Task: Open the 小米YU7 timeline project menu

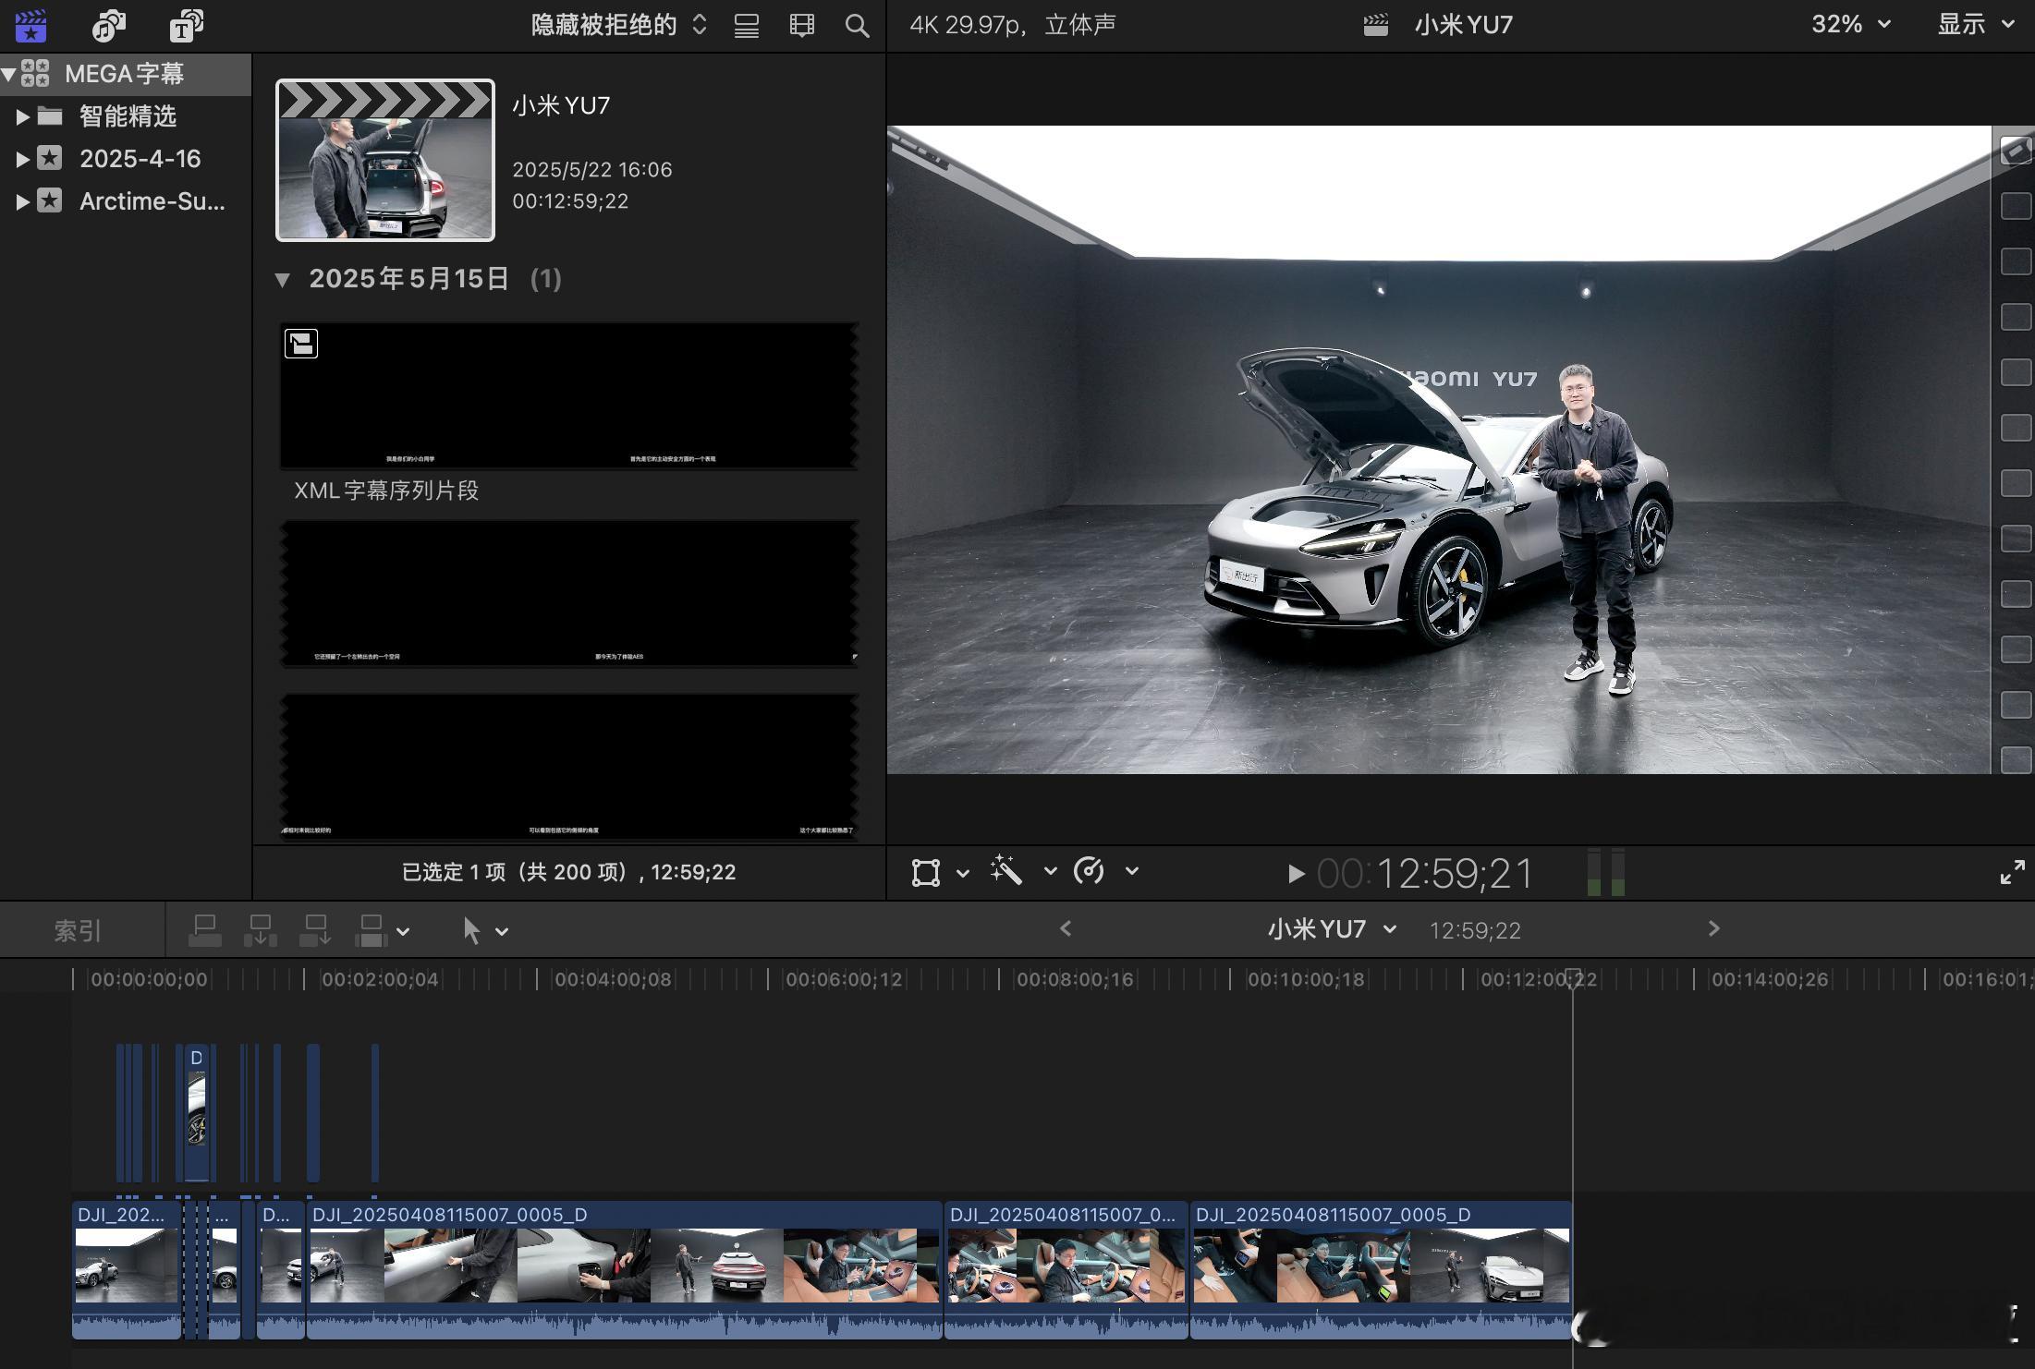Action: [1332, 929]
